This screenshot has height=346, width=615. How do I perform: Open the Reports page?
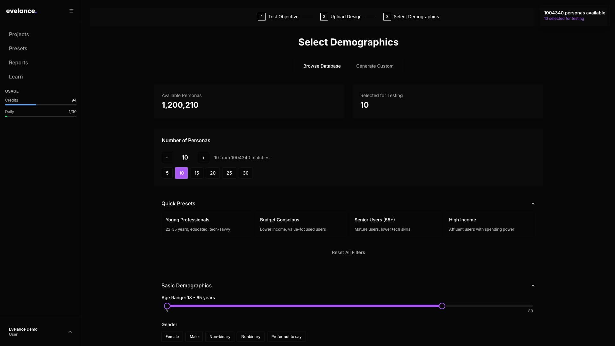coord(18,62)
